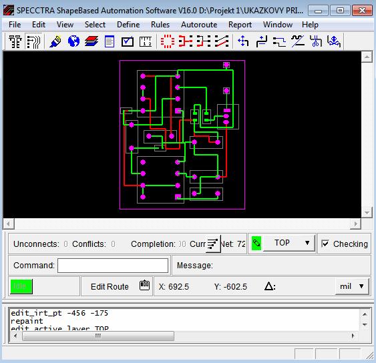Click the highlighter pen icon
Viewport: 376px width, 363px height.
55,41
